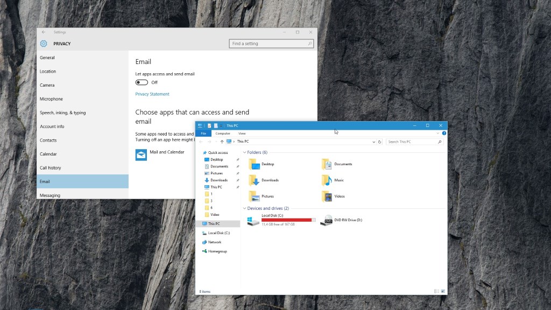Select Pictures under Quick access
The width and height of the screenshot is (551, 310).
(218, 173)
